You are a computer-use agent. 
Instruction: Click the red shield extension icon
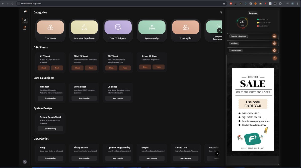point(231,4)
